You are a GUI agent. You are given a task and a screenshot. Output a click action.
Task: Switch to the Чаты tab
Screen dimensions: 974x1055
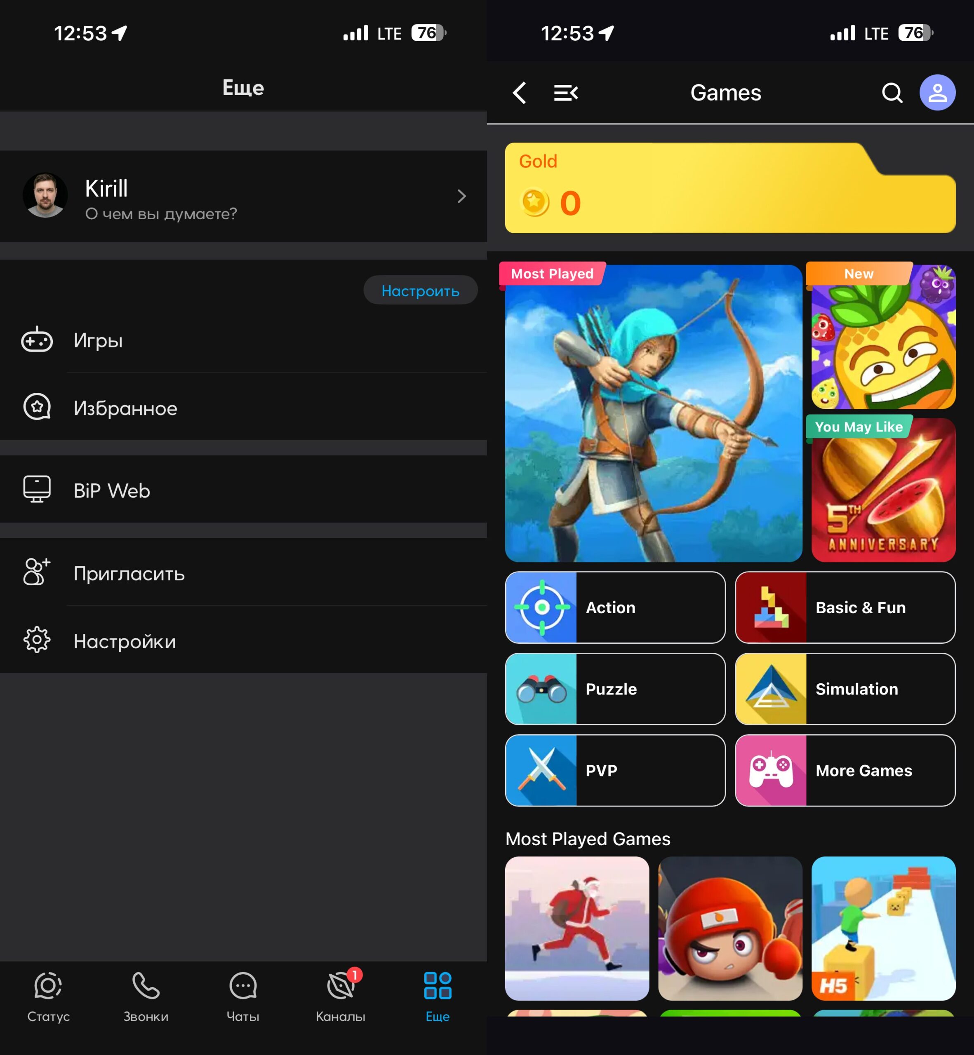coord(243,996)
